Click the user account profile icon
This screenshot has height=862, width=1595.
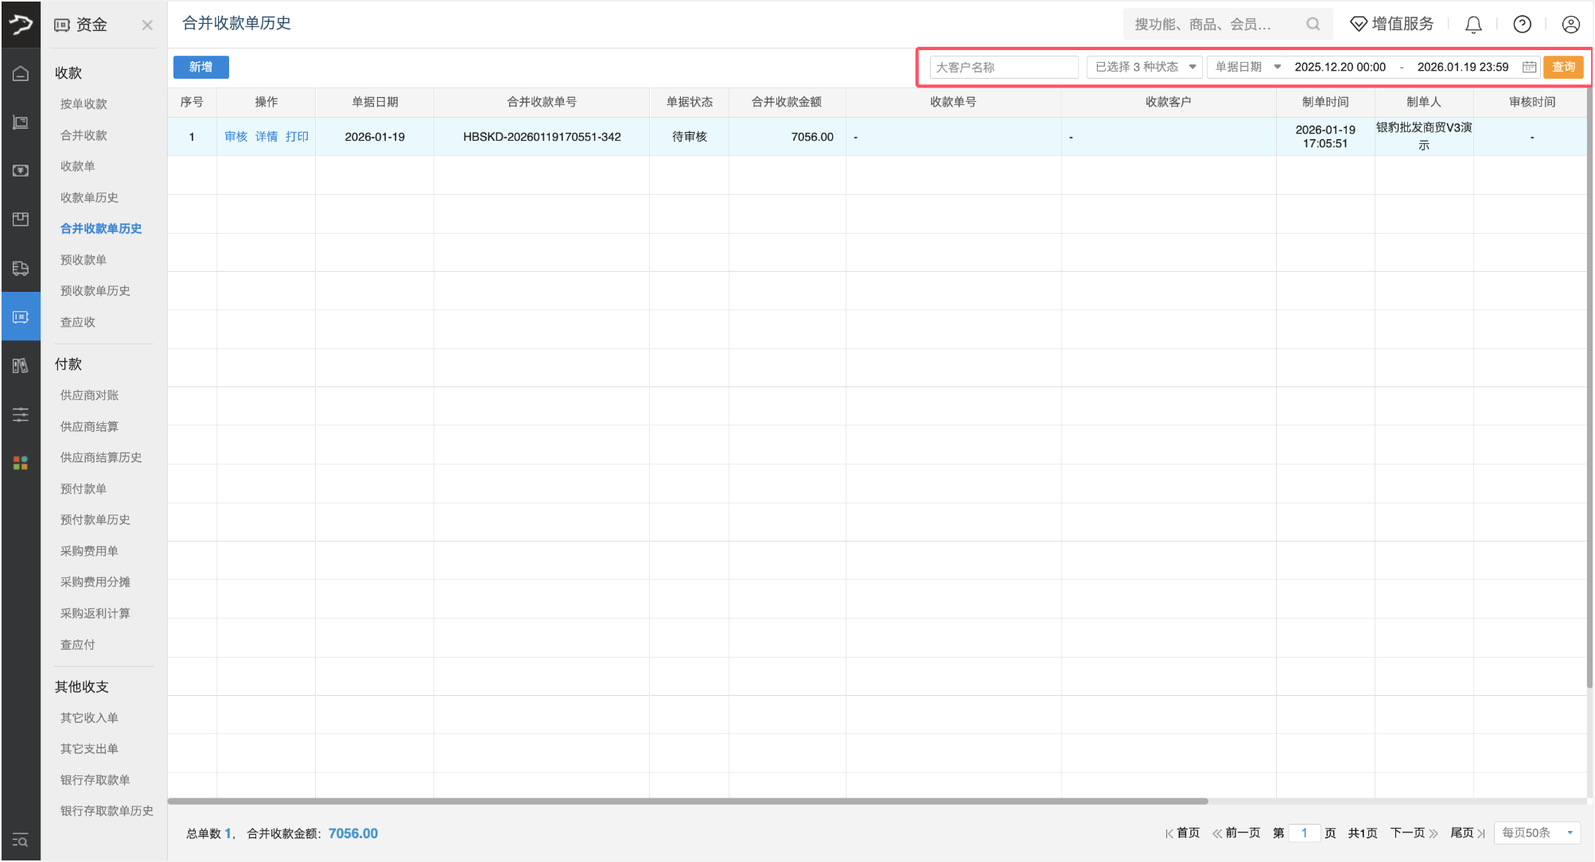[1570, 25]
